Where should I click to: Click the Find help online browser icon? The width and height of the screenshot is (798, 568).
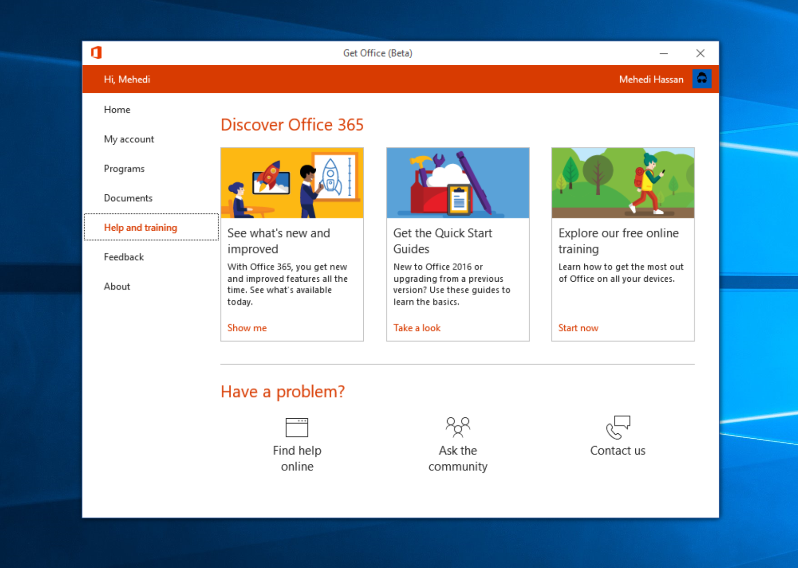click(297, 427)
